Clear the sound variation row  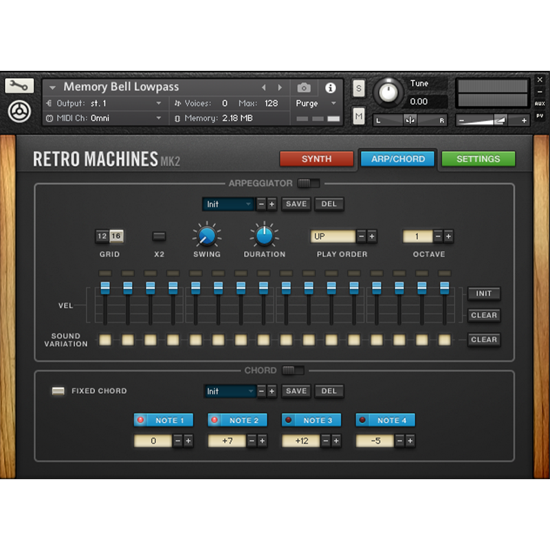[x=484, y=340]
